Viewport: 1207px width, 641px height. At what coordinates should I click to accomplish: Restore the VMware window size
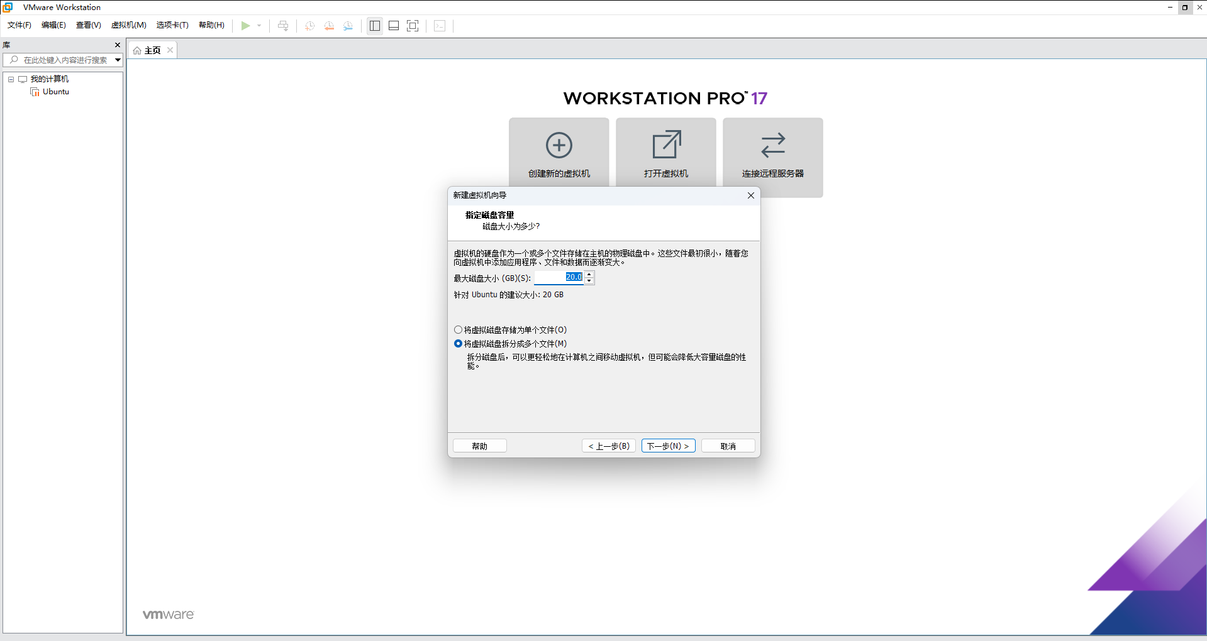1185,7
